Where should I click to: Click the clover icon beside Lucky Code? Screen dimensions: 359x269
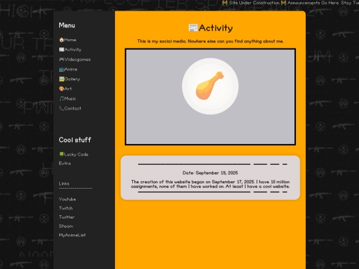point(61,154)
